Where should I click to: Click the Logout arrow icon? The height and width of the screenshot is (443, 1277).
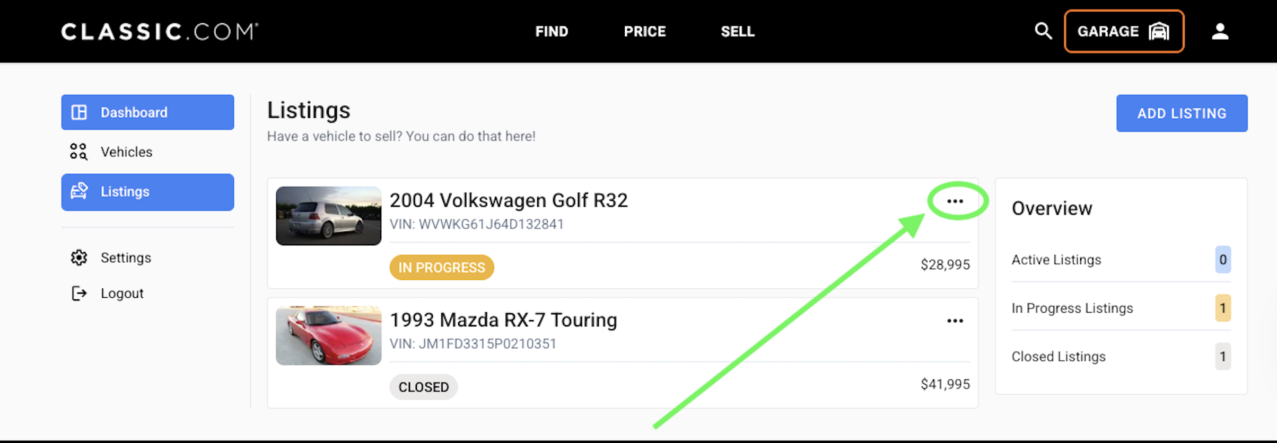[x=79, y=293]
